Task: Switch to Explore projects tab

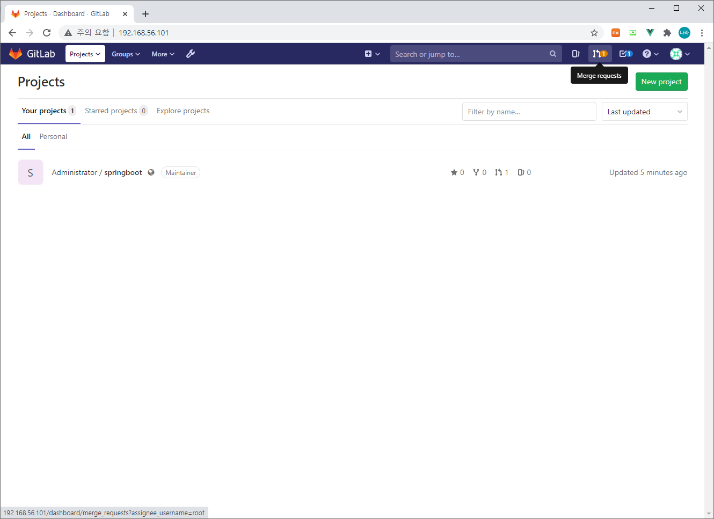Action: click(183, 111)
